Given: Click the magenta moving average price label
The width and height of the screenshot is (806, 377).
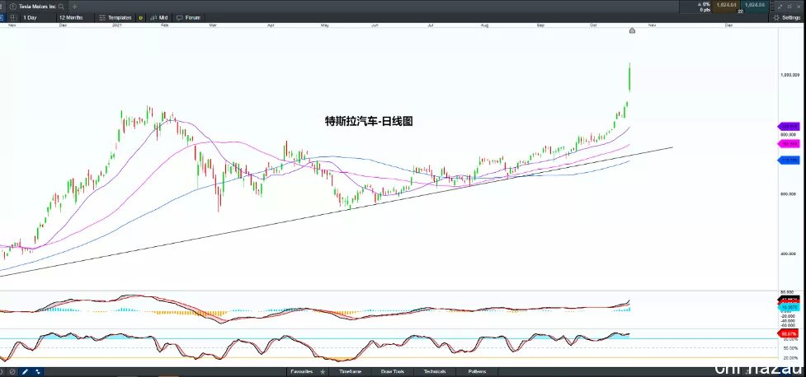Looking at the screenshot, I should (789, 144).
